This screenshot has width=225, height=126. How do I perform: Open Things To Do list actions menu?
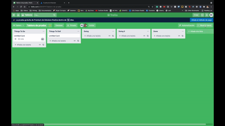pos(43,31)
